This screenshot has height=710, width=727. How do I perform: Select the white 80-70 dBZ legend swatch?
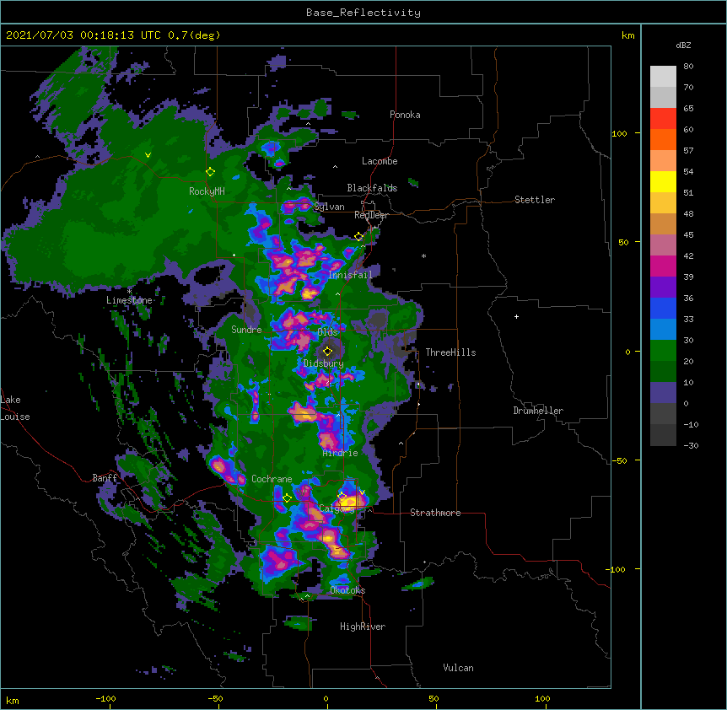coord(663,77)
